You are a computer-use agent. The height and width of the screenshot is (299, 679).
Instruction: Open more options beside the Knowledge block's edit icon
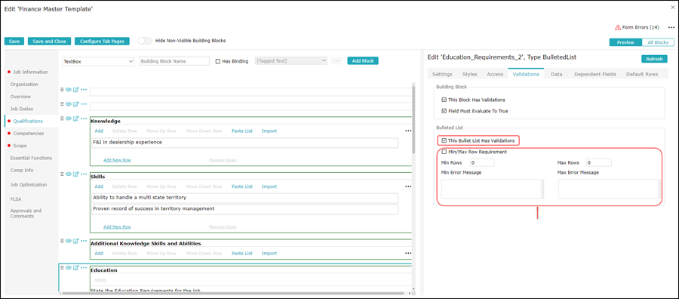point(84,119)
